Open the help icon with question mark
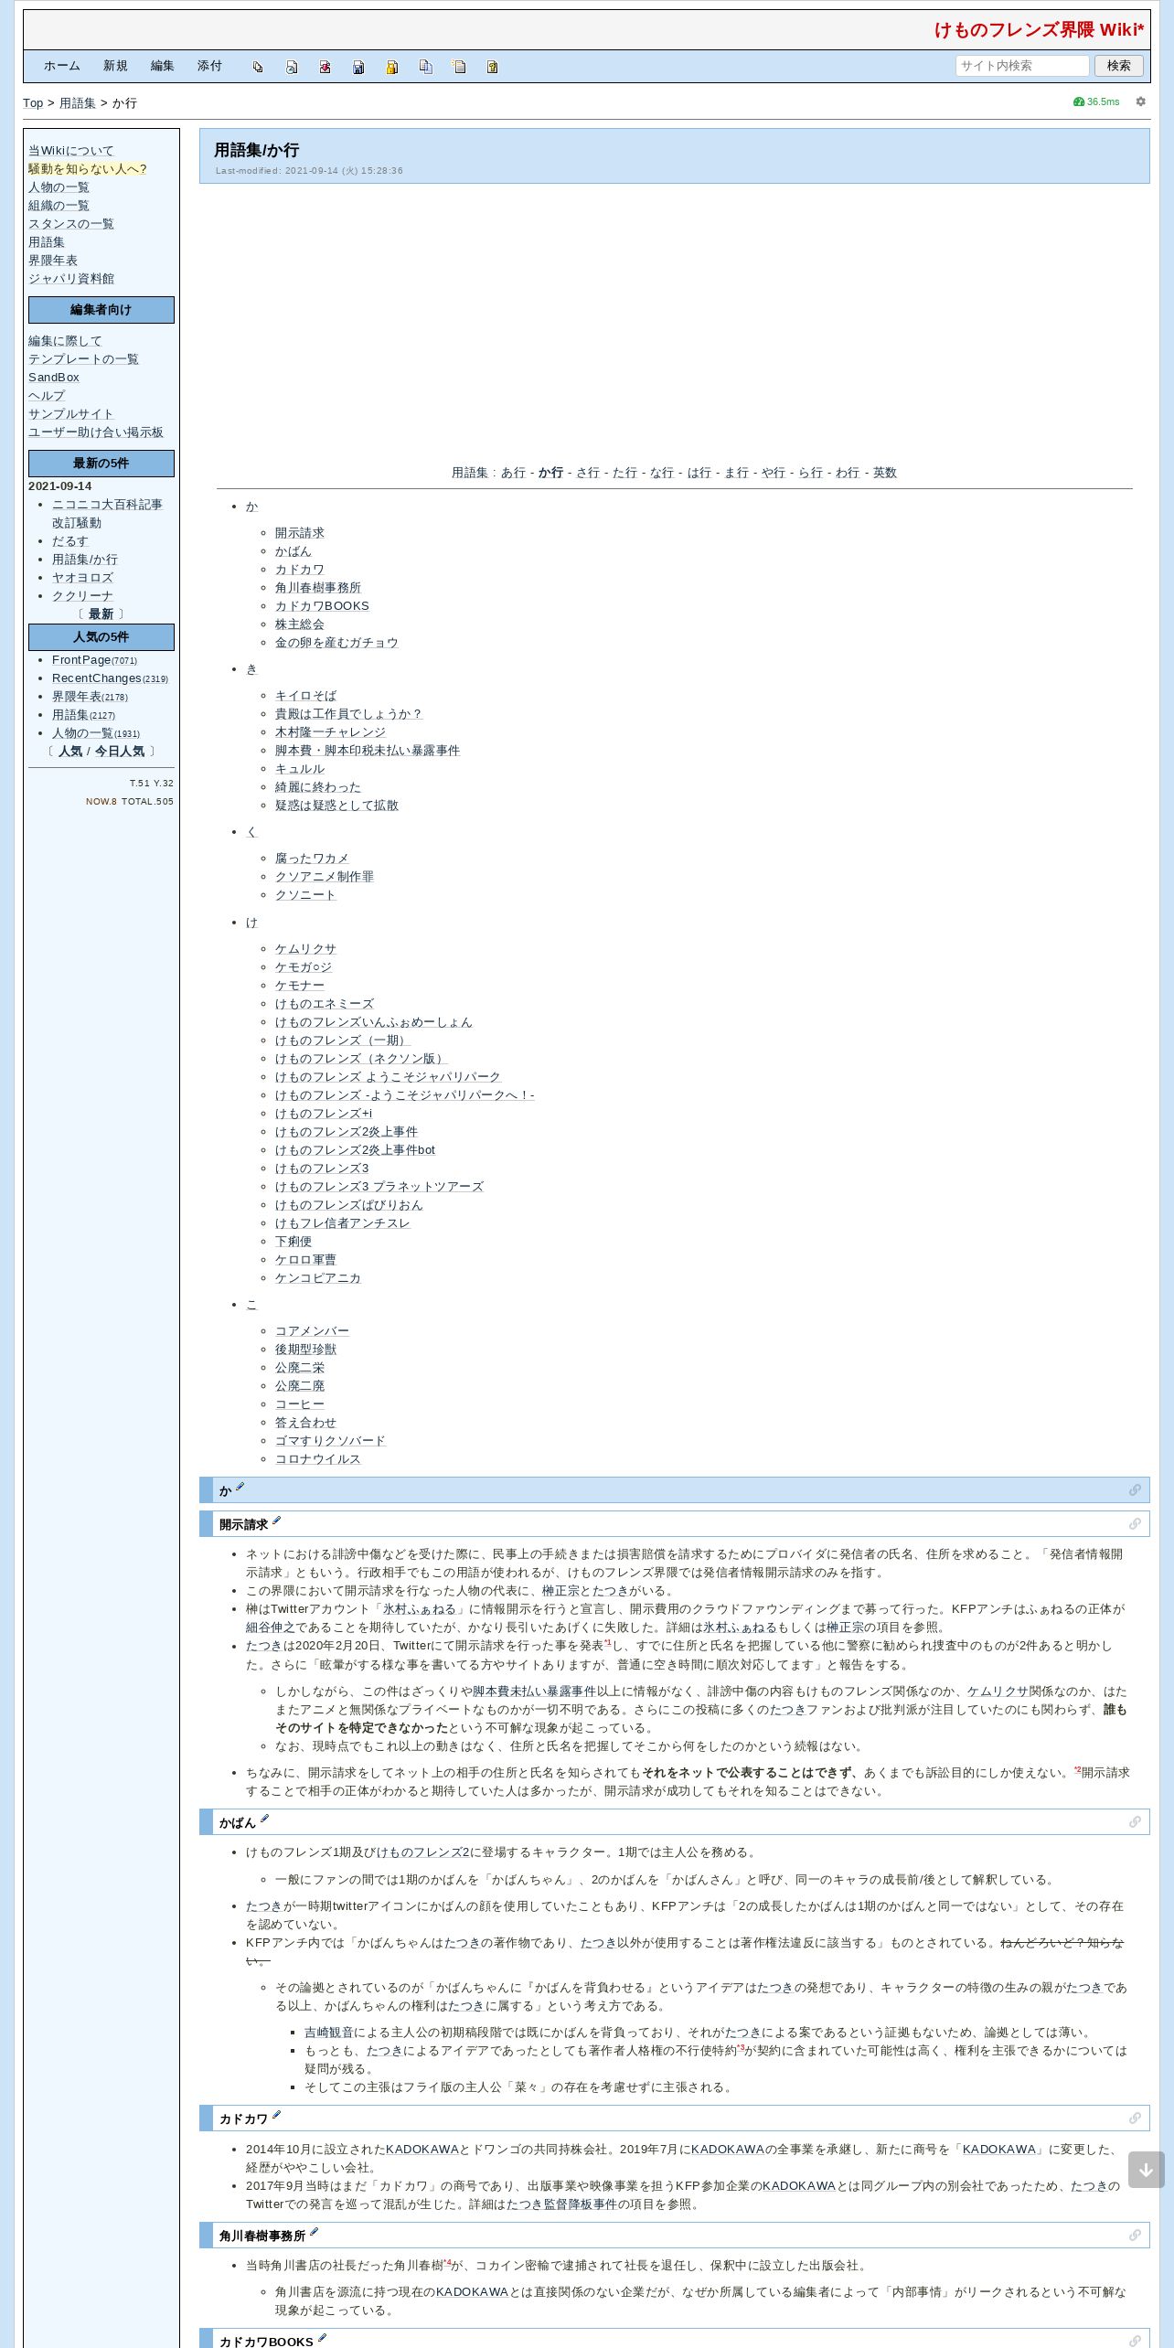This screenshot has height=2348, width=1174. [492, 67]
